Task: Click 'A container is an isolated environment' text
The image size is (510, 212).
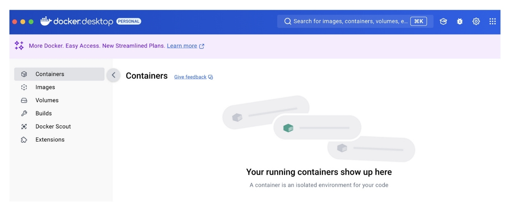Action: (x=319, y=185)
